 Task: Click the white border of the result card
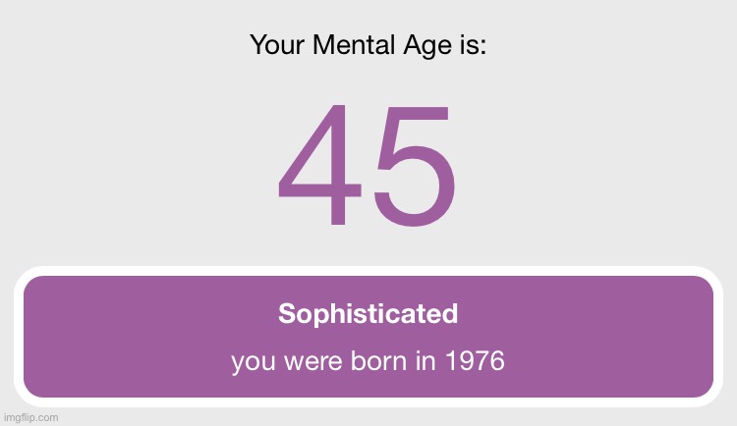coord(368,270)
